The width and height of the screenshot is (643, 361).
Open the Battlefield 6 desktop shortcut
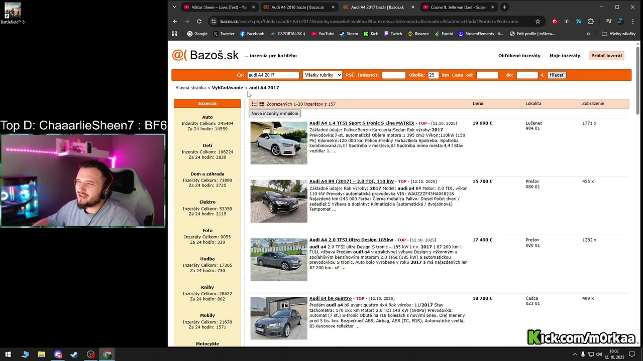12,13
